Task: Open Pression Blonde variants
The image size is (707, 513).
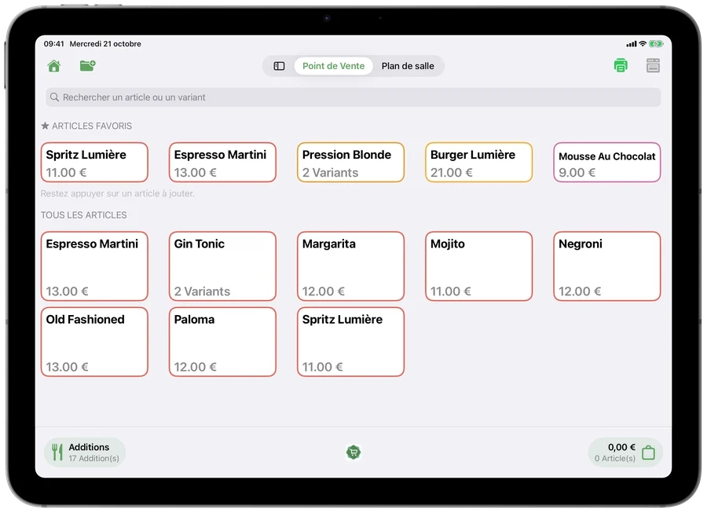Action: click(x=350, y=163)
